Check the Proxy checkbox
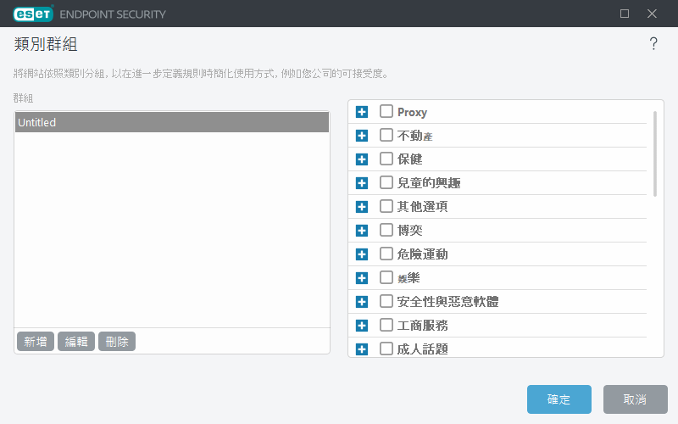The width and height of the screenshot is (678, 424). point(386,112)
